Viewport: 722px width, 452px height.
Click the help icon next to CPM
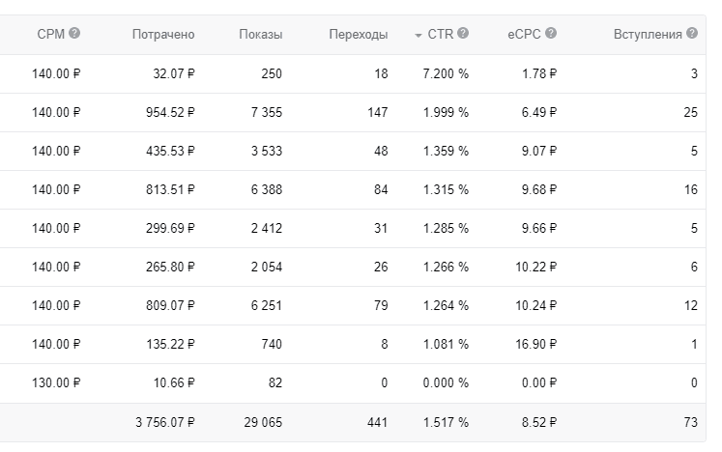click(x=74, y=34)
